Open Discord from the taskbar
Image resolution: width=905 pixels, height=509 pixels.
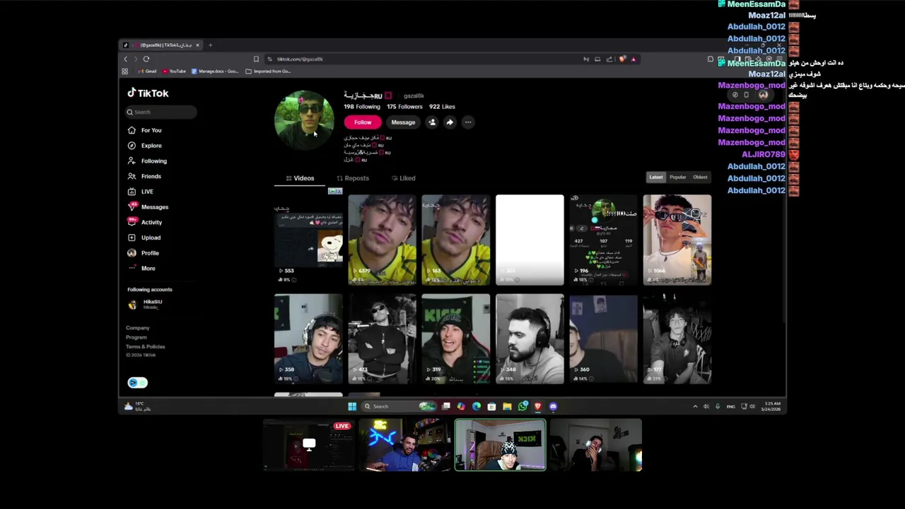553,406
